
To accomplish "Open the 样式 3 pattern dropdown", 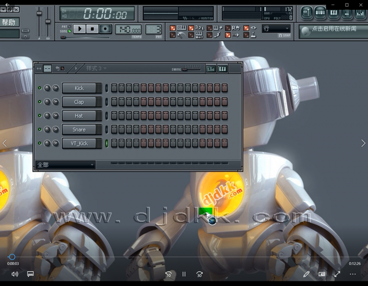I will click(x=96, y=69).
